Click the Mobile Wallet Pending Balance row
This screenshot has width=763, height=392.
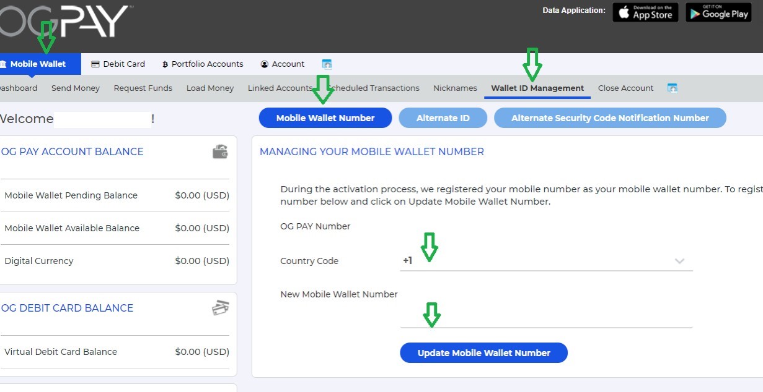point(117,195)
